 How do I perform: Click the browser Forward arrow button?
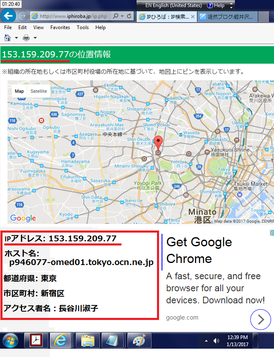click(22, 16)
